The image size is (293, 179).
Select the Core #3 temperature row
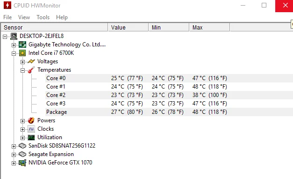click(x=169, y=104)
